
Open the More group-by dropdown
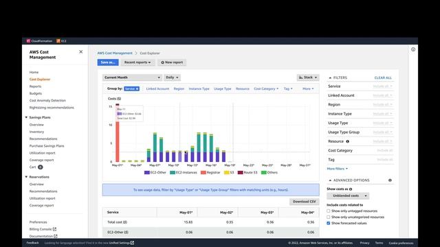(x=308, y=89)
